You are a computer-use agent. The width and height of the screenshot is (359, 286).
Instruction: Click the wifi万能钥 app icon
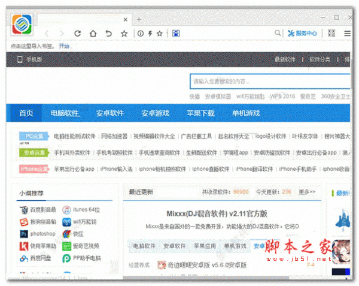[x=66, y=222]
